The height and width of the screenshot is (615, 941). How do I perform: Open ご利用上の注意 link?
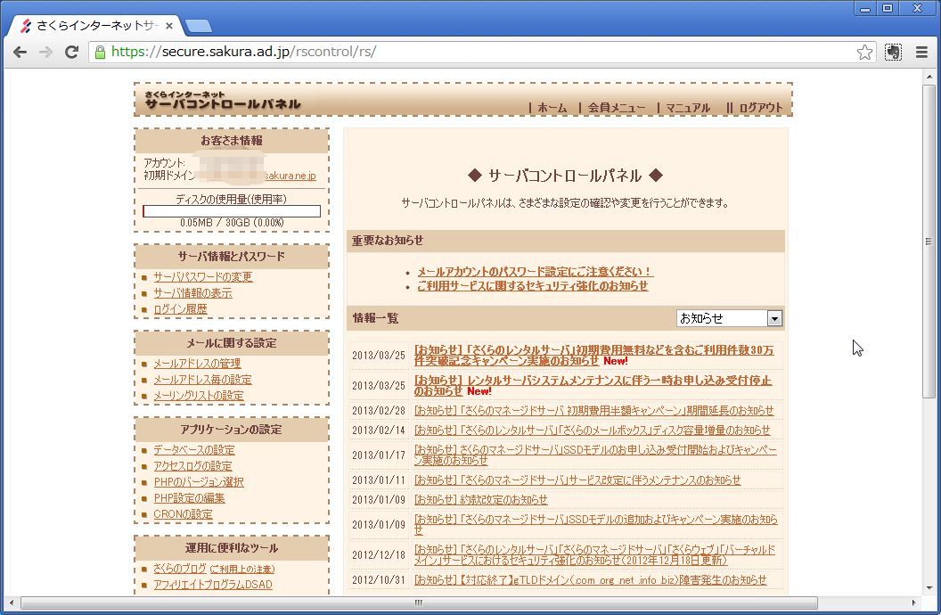tap(242, 569)
